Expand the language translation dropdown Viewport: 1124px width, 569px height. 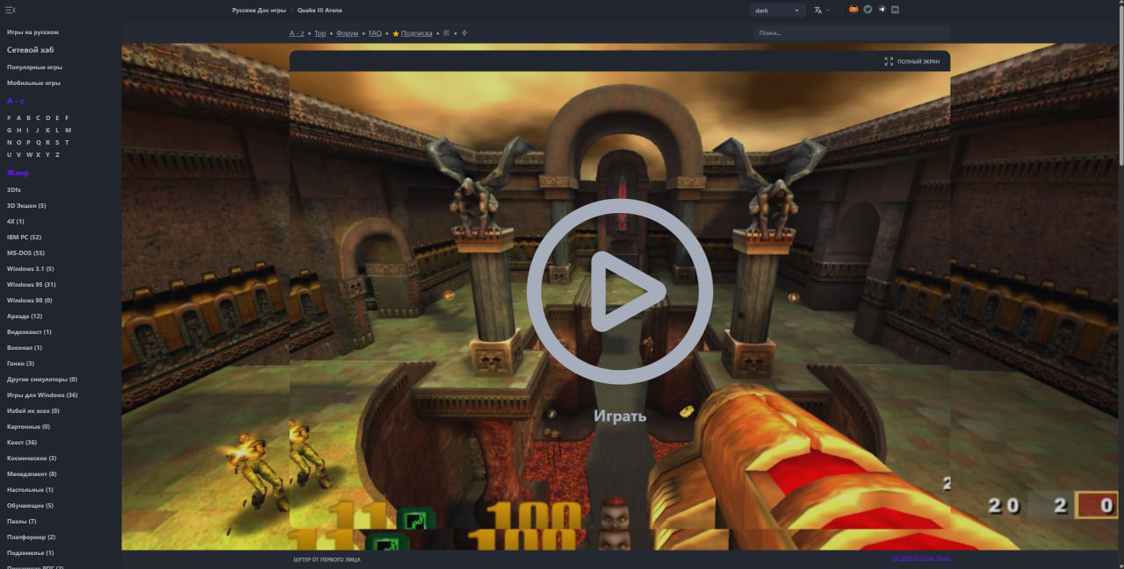pyautogui.click(x=821, y=11)
